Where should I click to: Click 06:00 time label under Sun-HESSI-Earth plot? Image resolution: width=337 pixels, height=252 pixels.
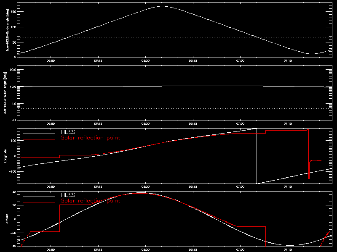(51, 60)
